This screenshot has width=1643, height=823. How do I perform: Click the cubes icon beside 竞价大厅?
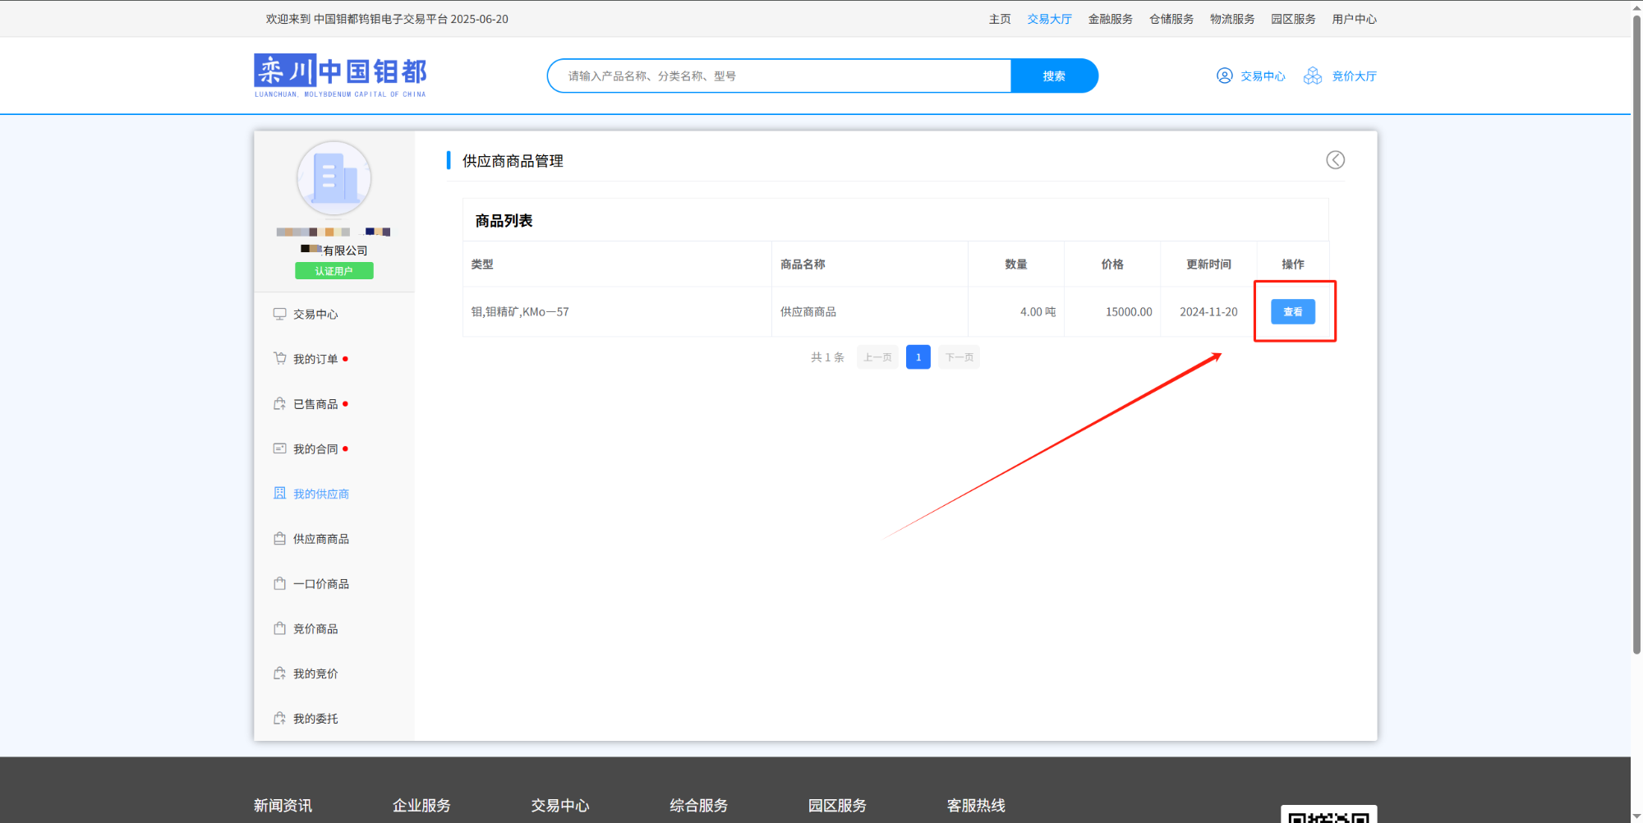pos(1313,76)
